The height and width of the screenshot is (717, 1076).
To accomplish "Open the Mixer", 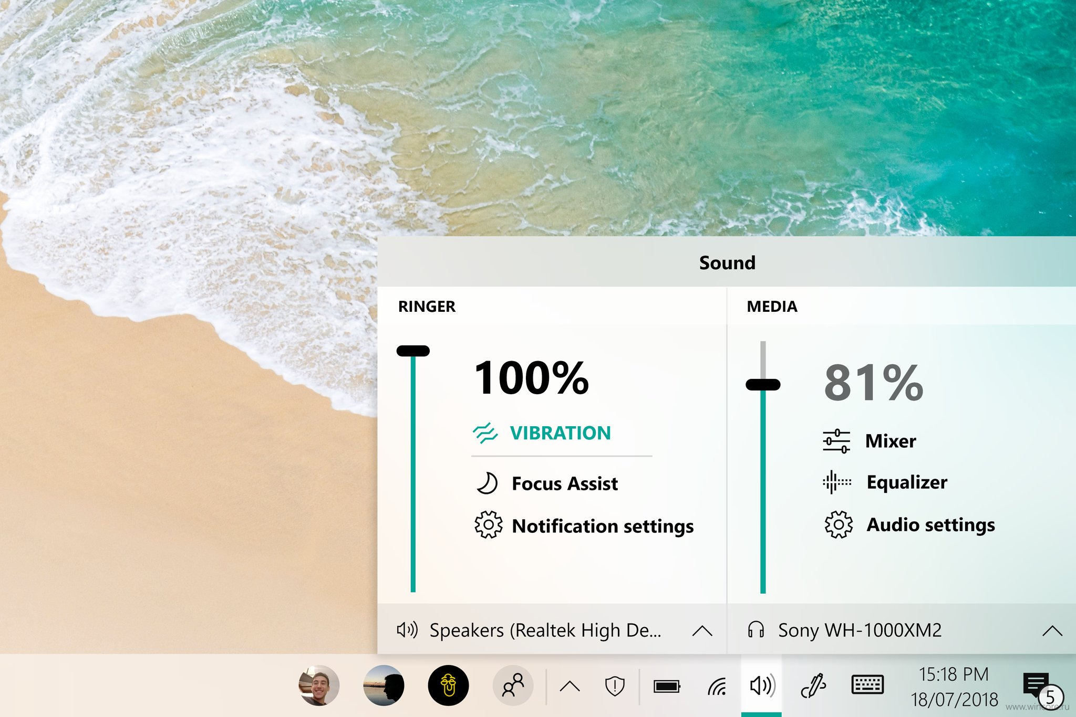I will pos(891,441).
